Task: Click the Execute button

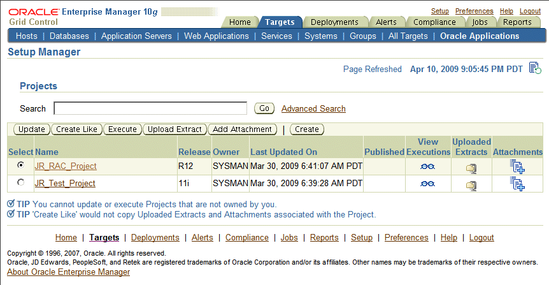Action: coord(122,129)
